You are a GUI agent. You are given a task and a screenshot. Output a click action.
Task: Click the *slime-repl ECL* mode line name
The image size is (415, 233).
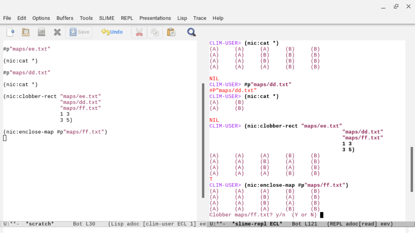(257, 224)
